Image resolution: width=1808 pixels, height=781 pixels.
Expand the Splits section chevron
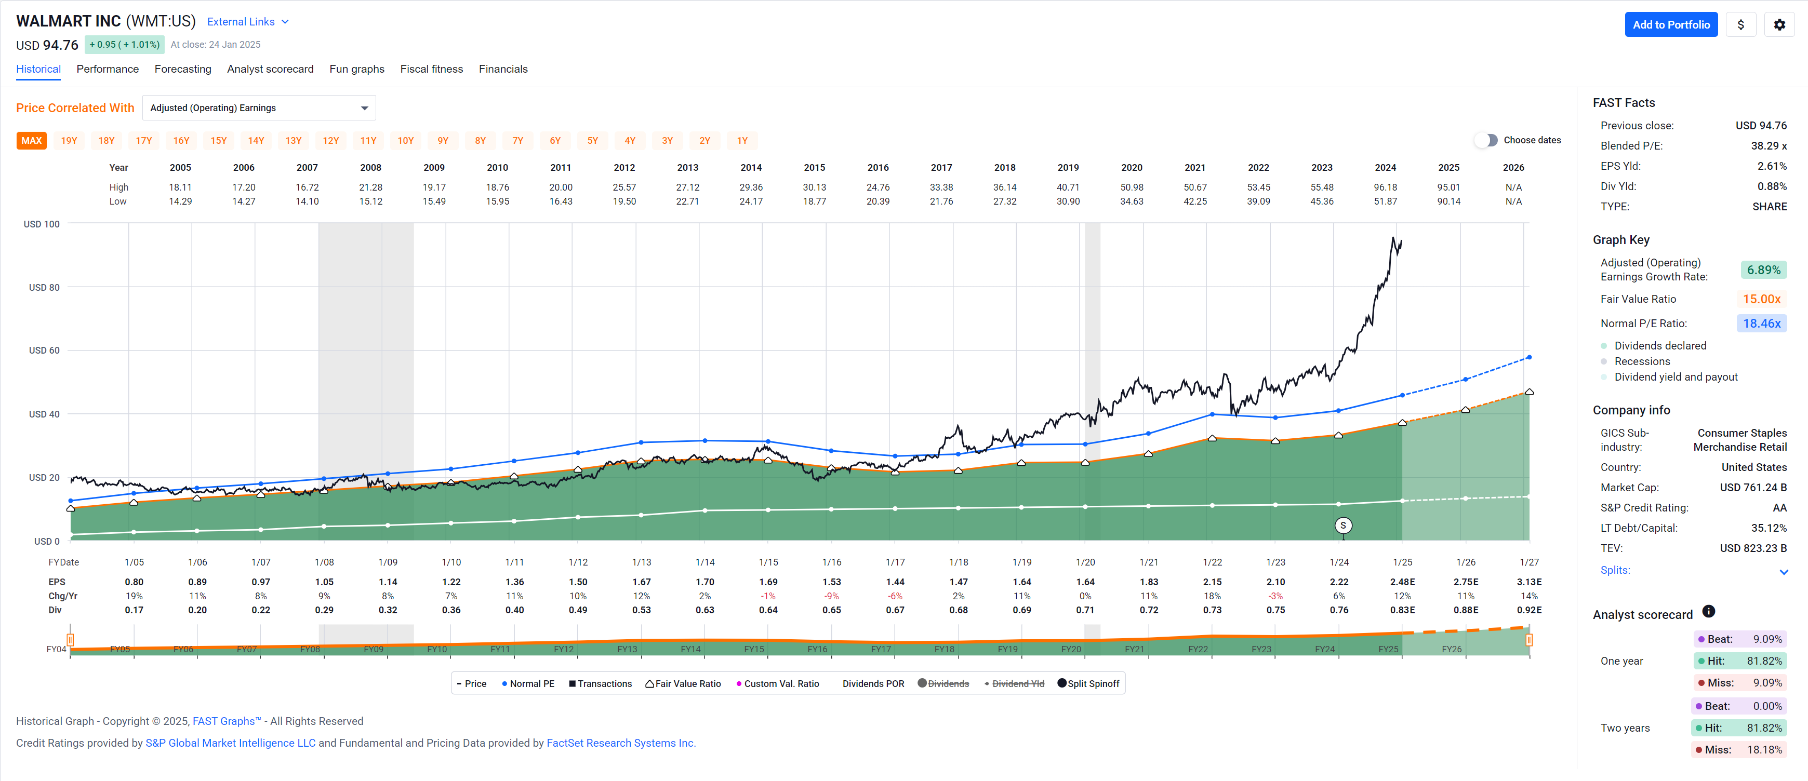pos(1784,572)
